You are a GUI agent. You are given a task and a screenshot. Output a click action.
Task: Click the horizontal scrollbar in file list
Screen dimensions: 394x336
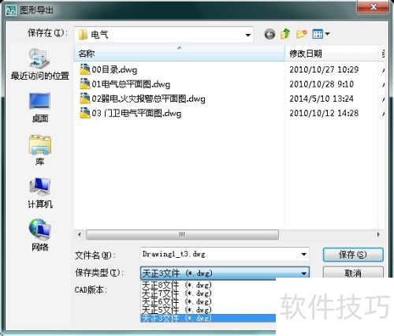click(x=182, y=234)
